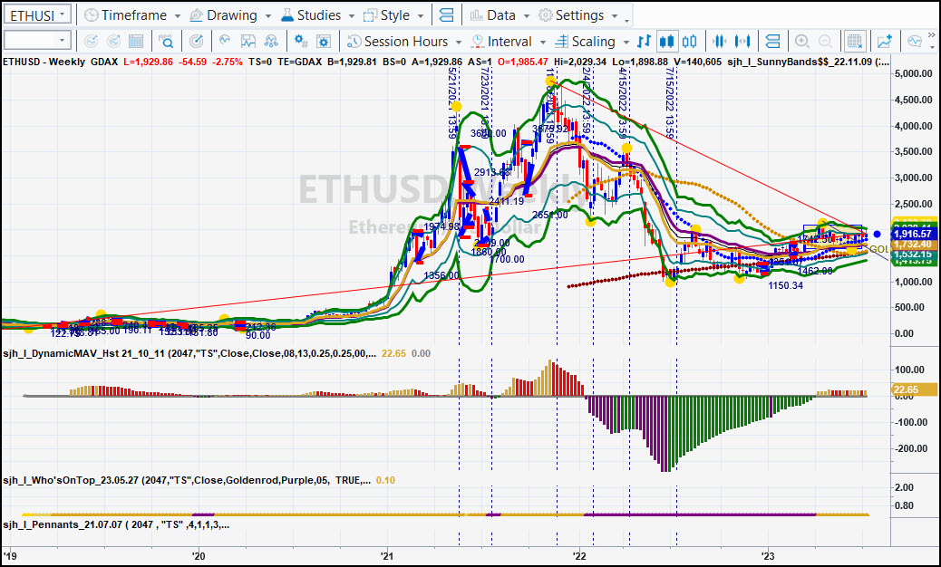
Task: Click the '23 time axis label
Action: coord(768,555)
